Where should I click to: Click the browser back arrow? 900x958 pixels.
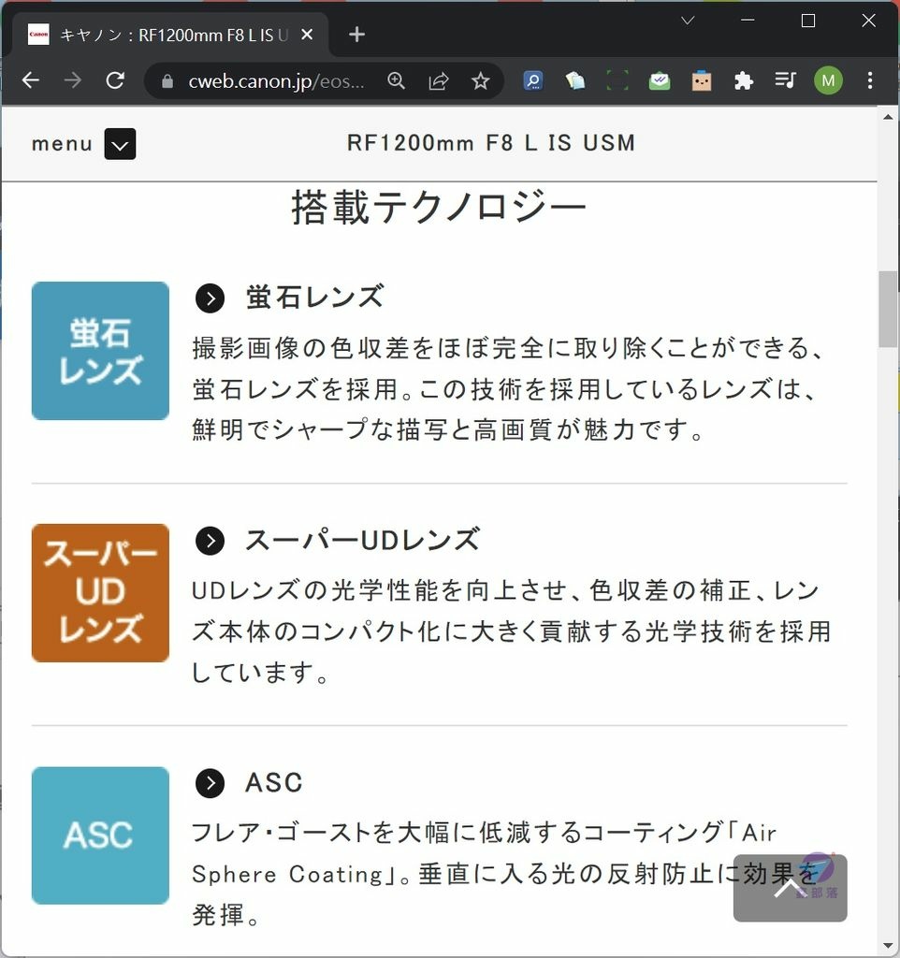(31, 80)
